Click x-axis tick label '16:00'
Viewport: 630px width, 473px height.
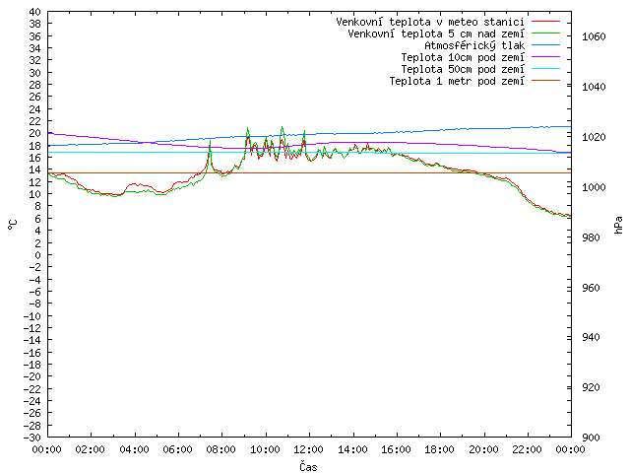tap(396, 449)
